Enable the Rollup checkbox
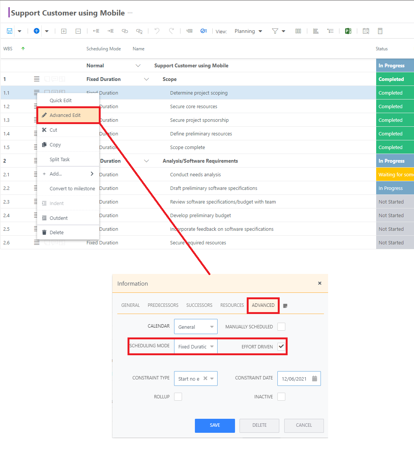The width and height of the screenshot is (414, 457). 178,396
